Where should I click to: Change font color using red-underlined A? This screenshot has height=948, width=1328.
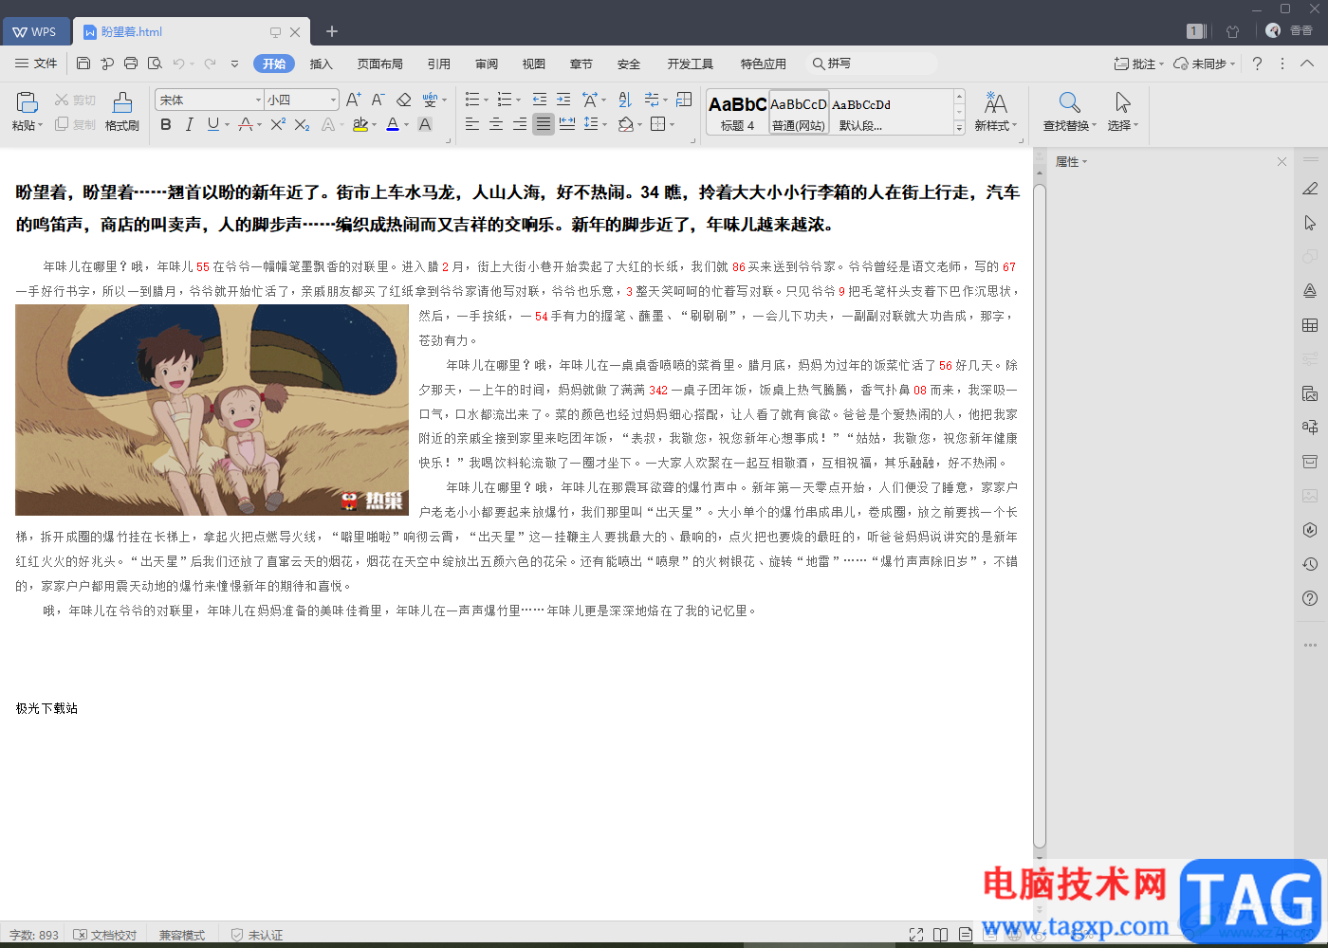(393, 124)
